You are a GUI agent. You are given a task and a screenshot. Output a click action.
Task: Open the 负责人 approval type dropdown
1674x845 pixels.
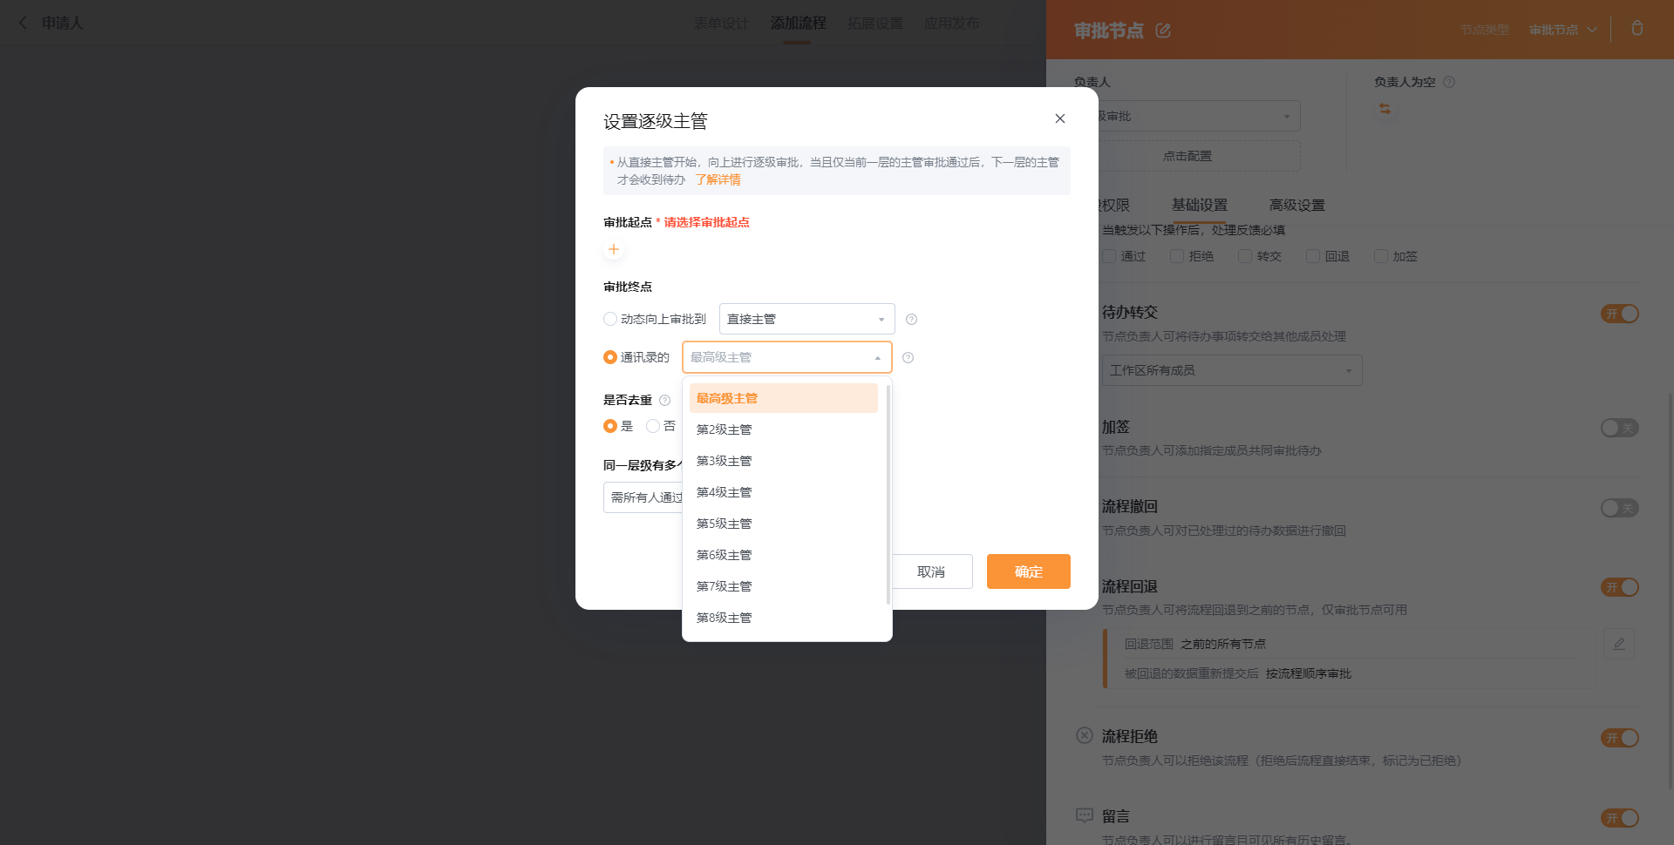click(x=1199, y=116)
